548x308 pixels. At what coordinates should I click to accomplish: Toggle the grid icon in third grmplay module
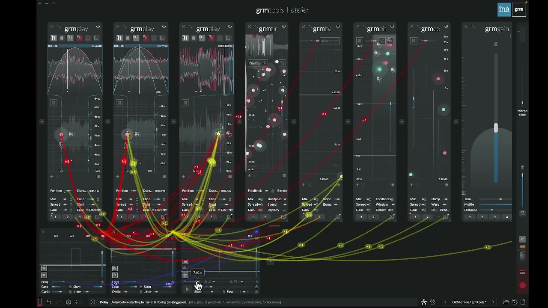click(185, 103)
